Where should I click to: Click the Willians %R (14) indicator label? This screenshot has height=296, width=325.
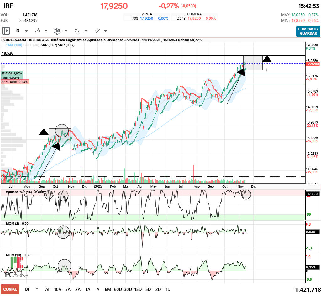click(19, 191)
